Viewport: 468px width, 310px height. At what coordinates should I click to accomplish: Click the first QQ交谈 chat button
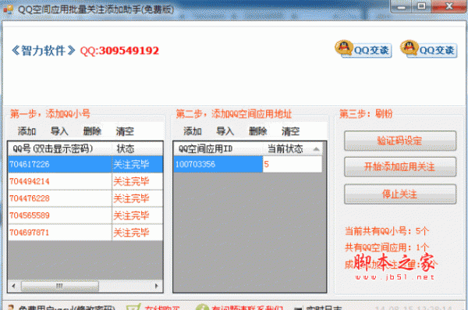pos(363,49)
